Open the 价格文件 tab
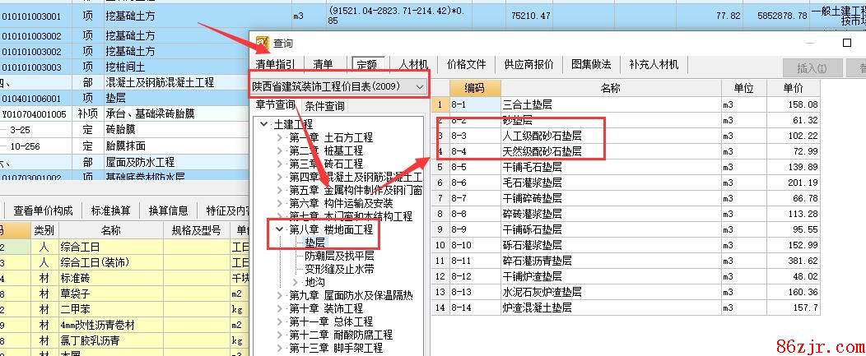866x356 pixels. point(467,64)
